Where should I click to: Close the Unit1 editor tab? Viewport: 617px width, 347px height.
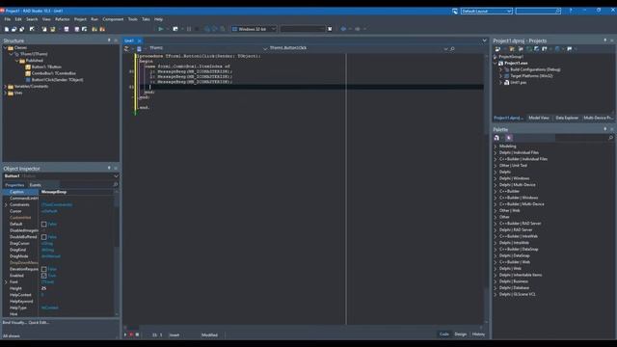139,40
